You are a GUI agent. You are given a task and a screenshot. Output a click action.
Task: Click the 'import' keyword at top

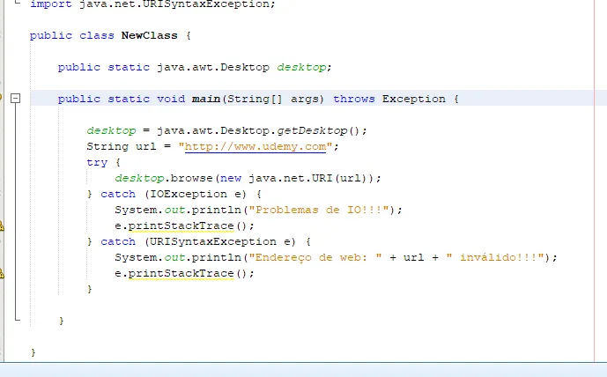tap(51, 4)
